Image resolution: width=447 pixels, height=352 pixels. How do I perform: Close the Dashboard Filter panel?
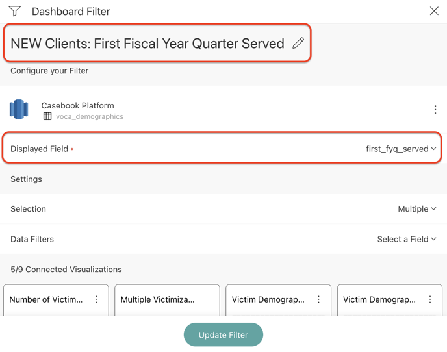434,11
